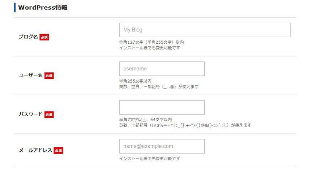Click the red 必須 badge beside パスワード
Viewport: 326px width, 169px height.
pos(49,114)
